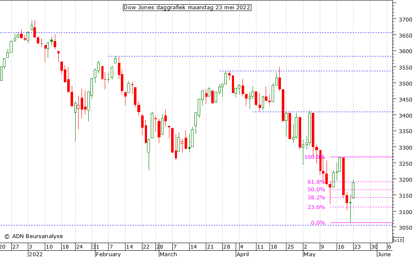This screenshot has height=257, width=414.
Task: Select the 3600 price axis label
Action: click(x=405, y=51)
